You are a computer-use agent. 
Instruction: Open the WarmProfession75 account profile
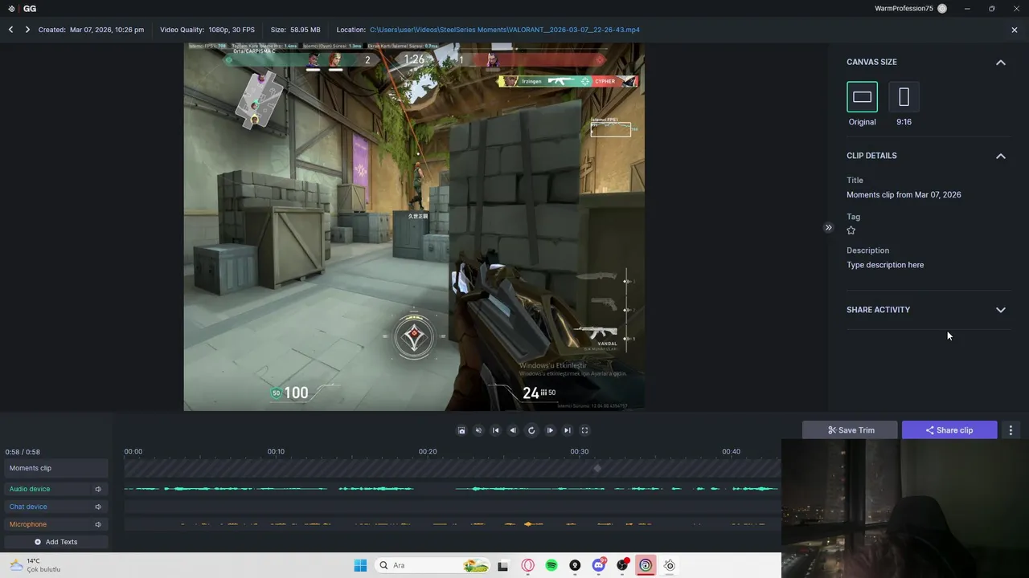(x=910, y=9)
